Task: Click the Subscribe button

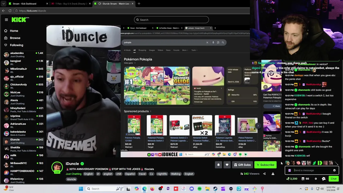Action: pyautogui.click(x=265, y=165)
